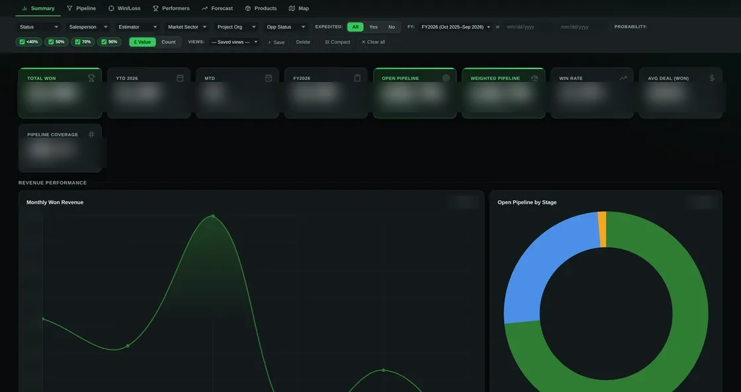This screenshot has height=392, width=741.
Task: Toggle the 90% probability checkbox
Action: click(109, 42)
